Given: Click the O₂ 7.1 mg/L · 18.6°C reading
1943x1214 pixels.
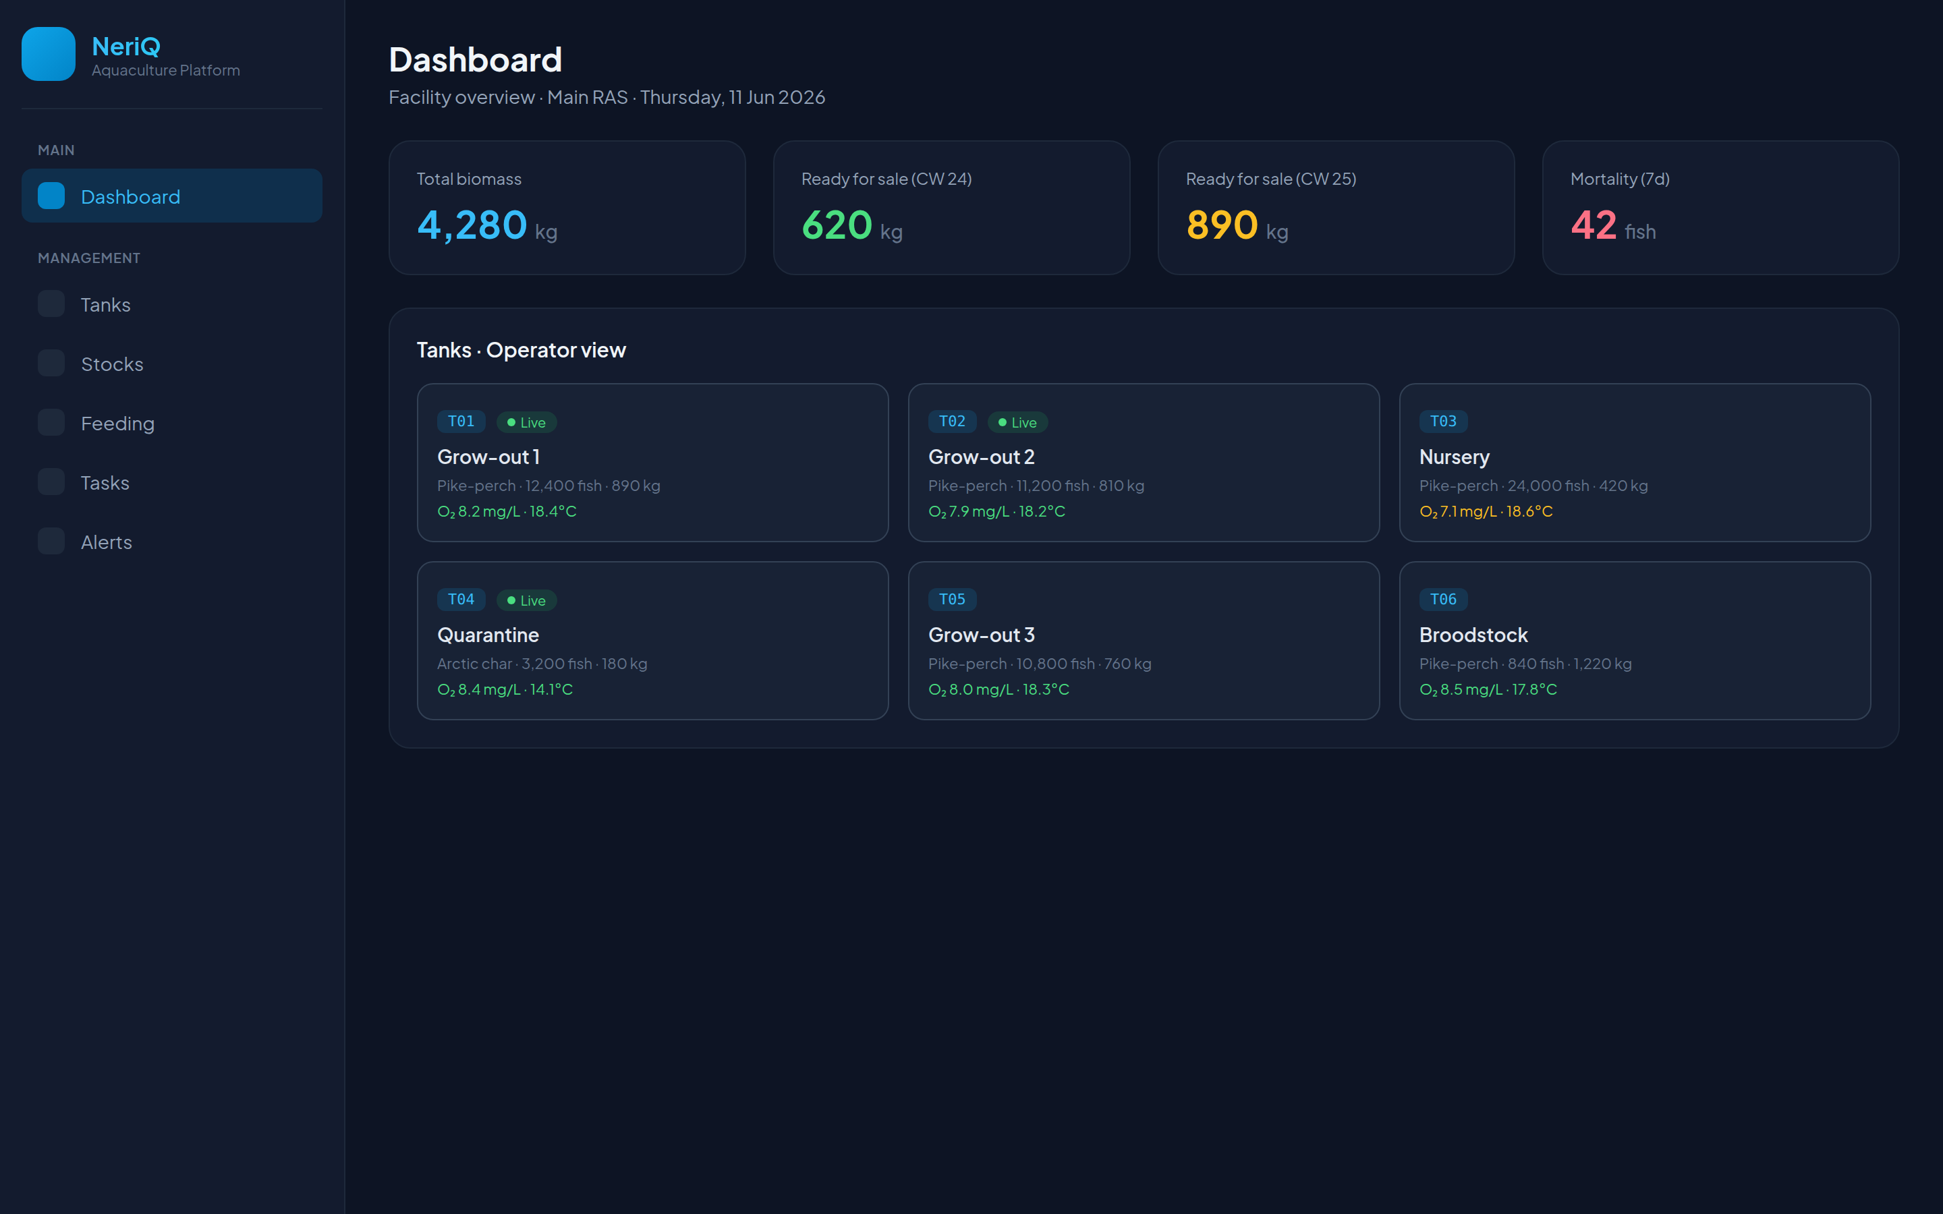Looking at the screenshot, I should tap(1486, 511).
